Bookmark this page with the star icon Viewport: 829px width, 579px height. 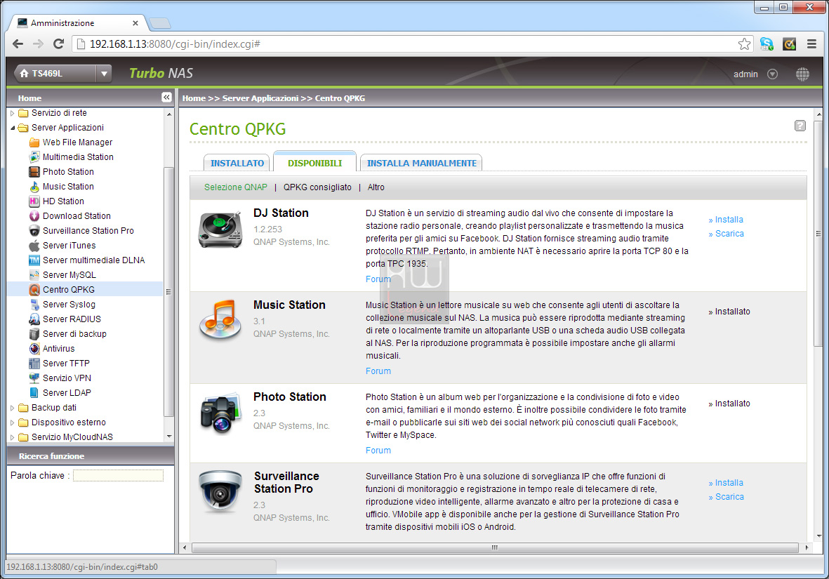(744, 44)
